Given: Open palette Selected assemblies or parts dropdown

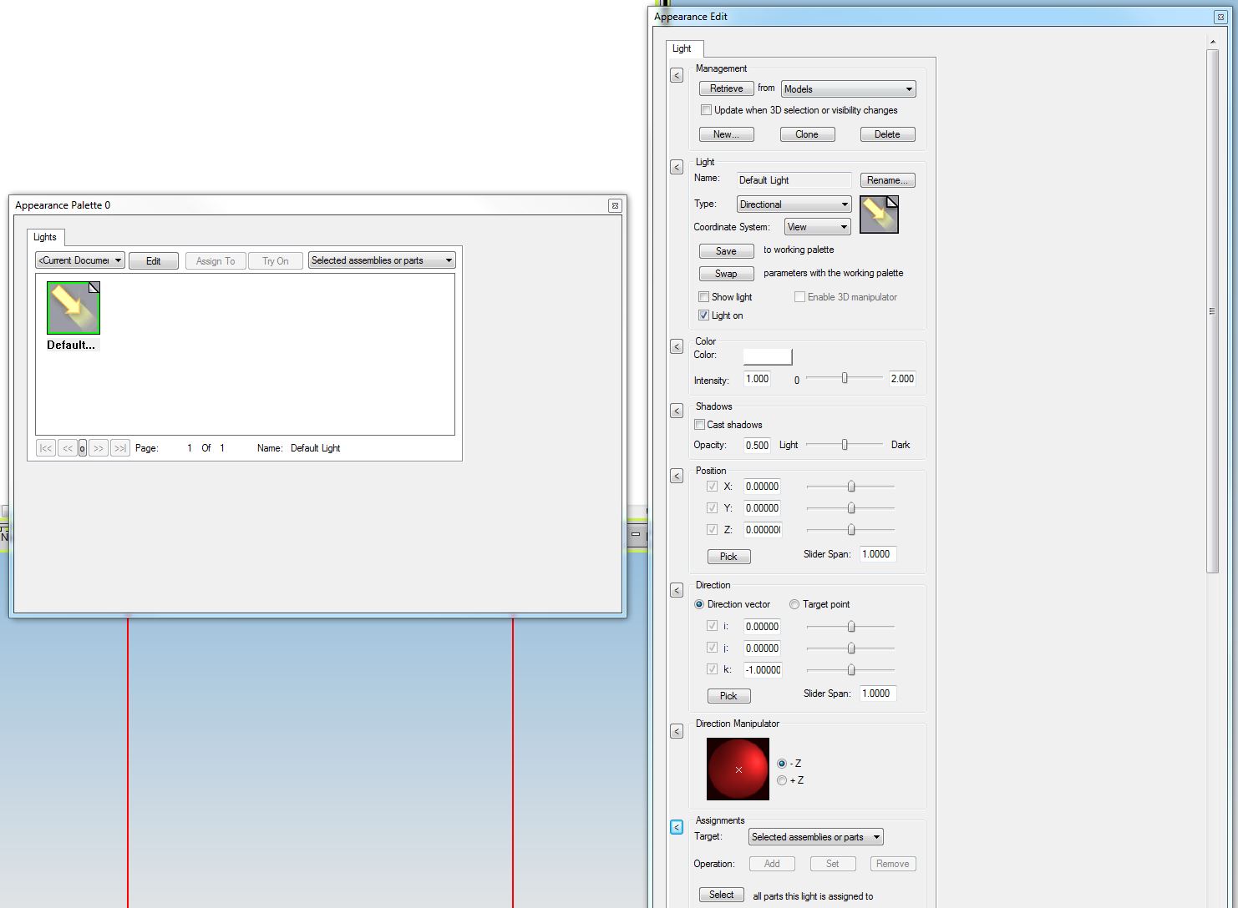Looking at the screenshot, I should 382,260.
